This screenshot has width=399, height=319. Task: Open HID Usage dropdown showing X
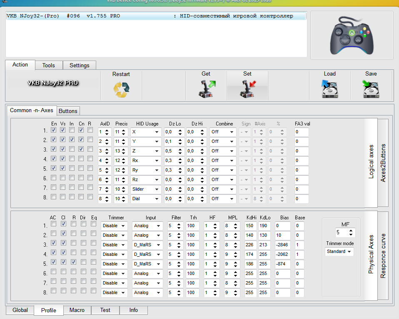(x=145, y=132)
